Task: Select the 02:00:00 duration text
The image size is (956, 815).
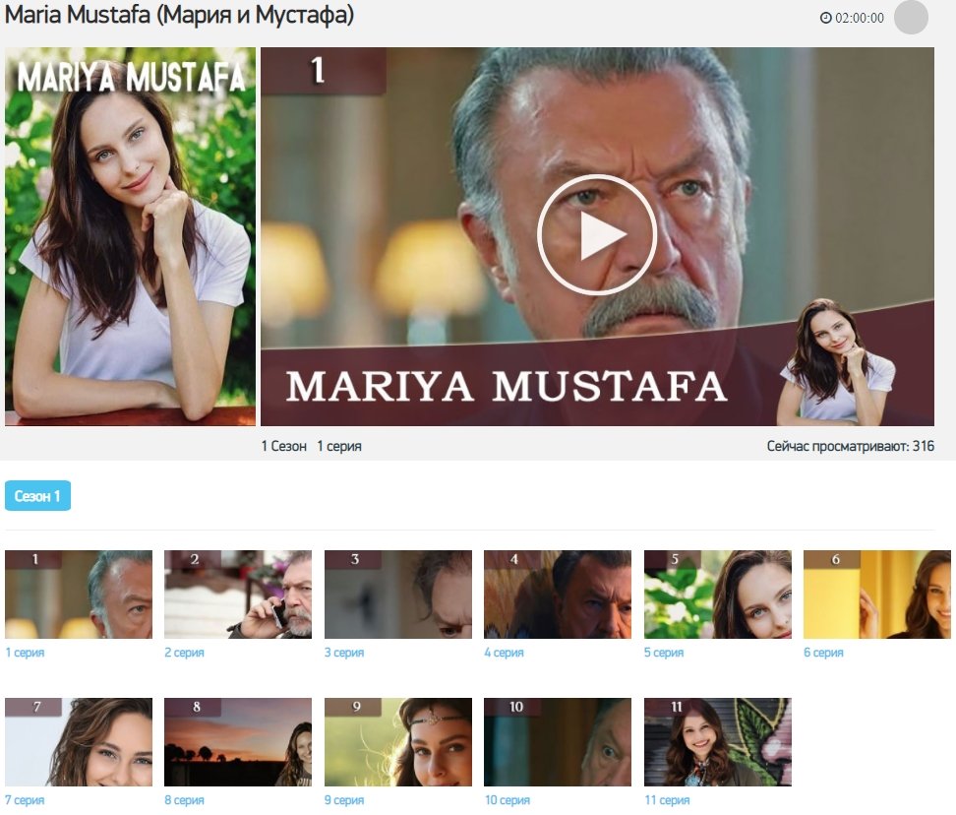Action: click(859, 18)
